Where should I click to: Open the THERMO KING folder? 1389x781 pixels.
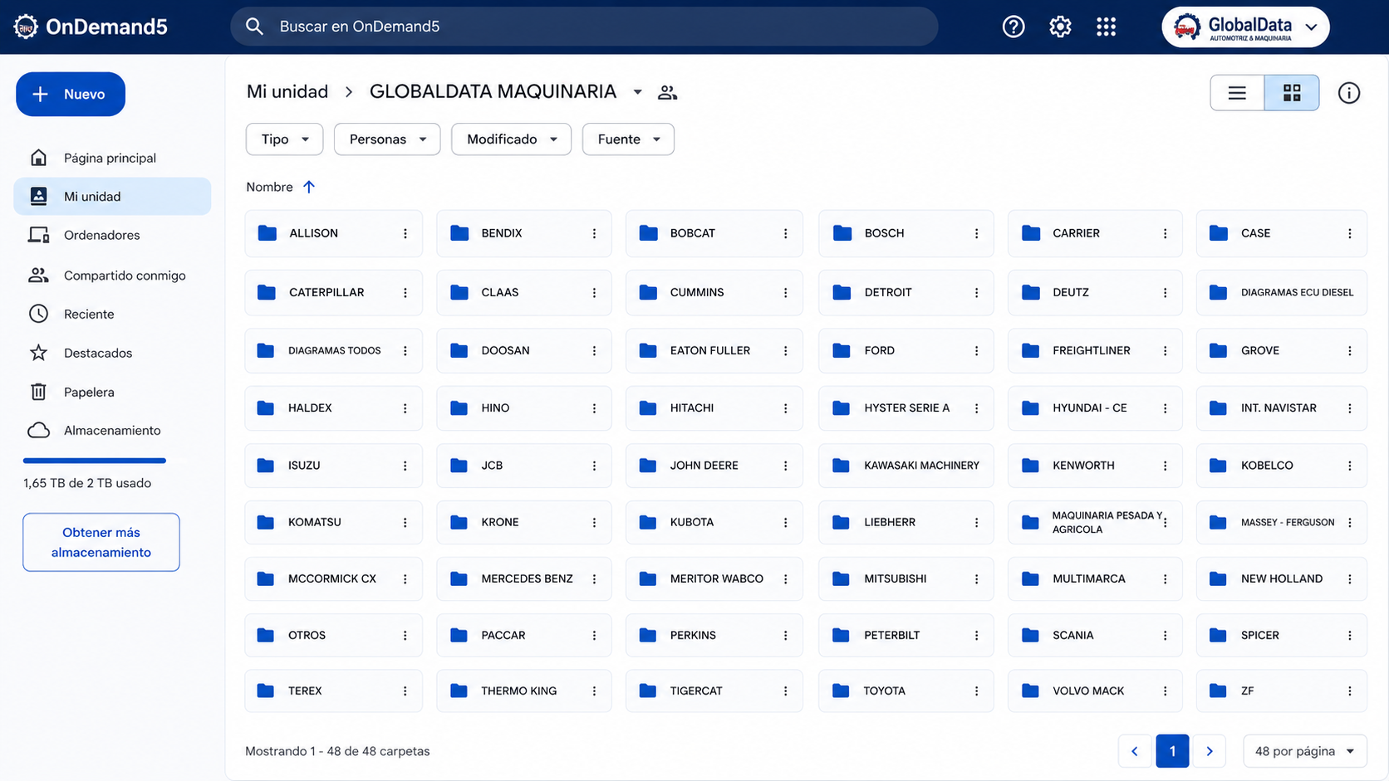pos(524,691)
